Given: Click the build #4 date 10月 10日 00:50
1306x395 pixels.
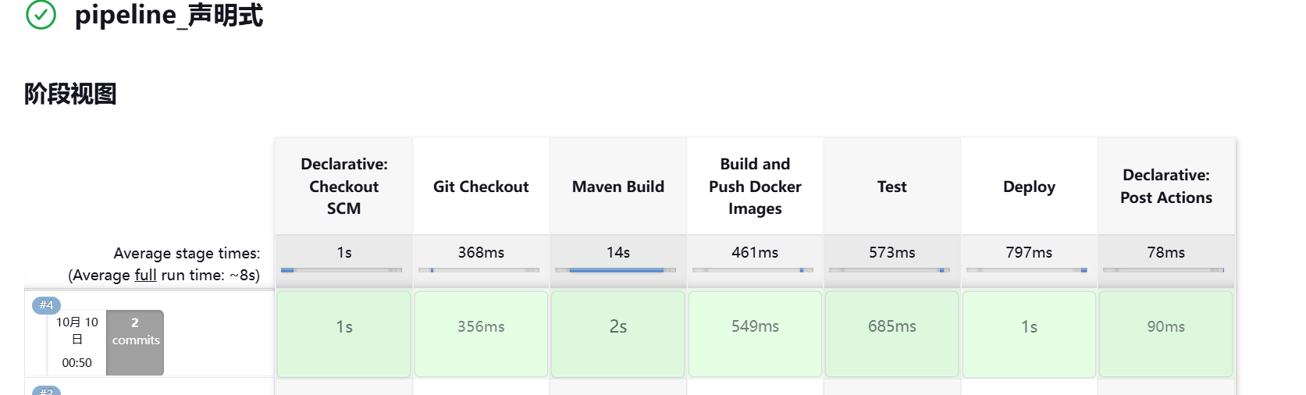Looking at the screenshot, I should [77, 342].
